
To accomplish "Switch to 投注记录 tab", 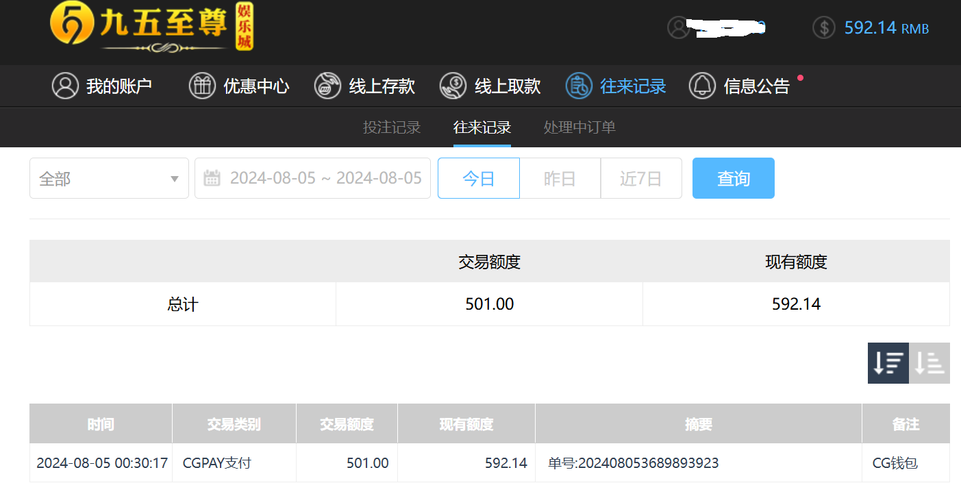I will [391, 127].
